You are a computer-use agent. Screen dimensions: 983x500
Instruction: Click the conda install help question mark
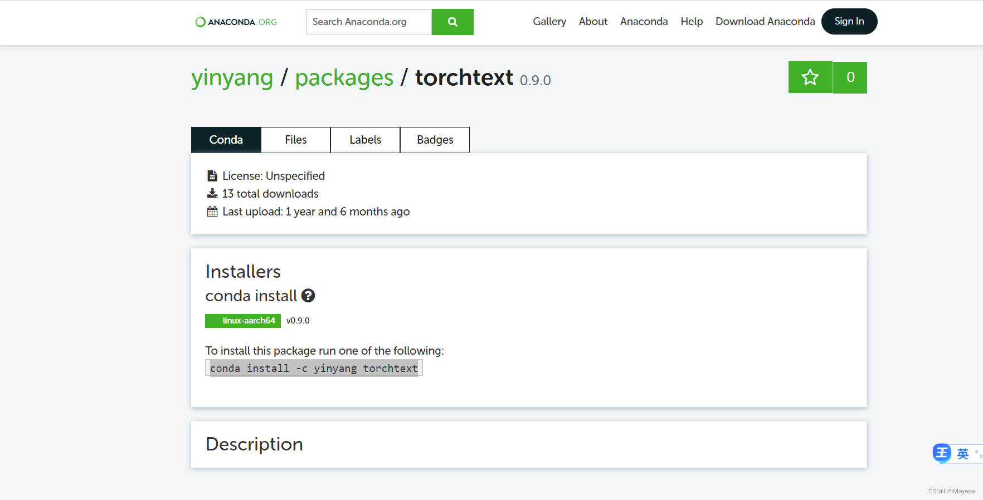click(308, 296)
